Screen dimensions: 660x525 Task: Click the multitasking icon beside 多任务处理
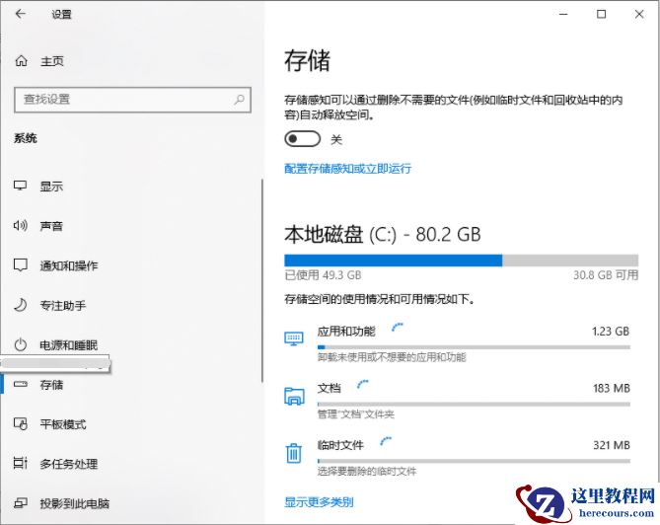click(x=20, y=463)
